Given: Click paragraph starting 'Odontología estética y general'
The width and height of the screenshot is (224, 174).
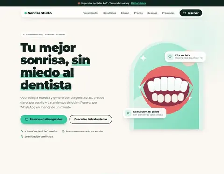Looking at the screenshot, I should coord(62,103).
